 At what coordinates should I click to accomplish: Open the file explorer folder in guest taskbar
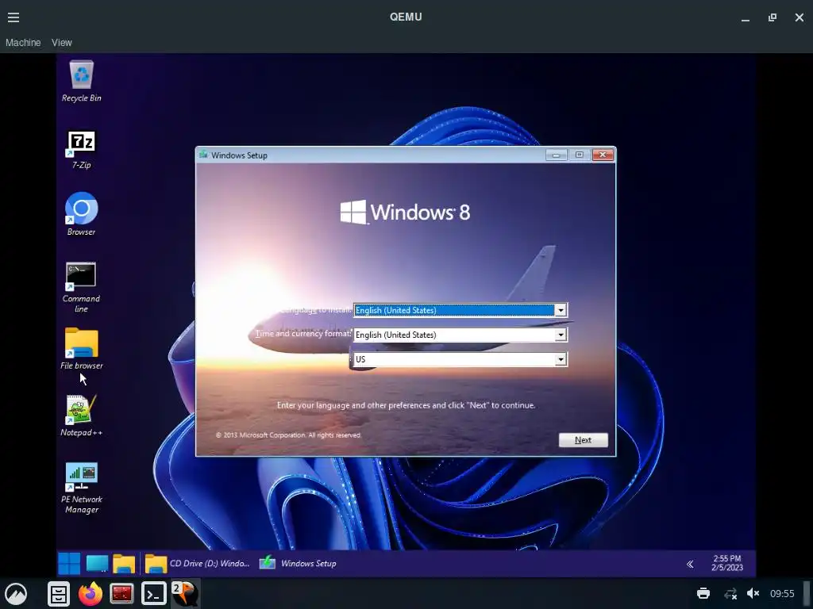pyautogui.click(x=124, y=564)
